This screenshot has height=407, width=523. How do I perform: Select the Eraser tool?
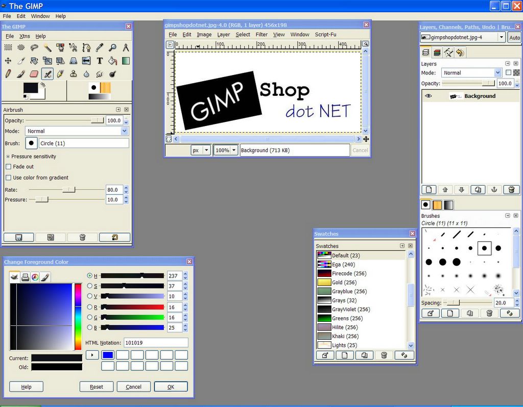click(x=34, y=73)
